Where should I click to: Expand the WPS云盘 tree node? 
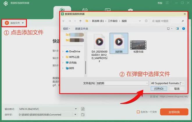tap(63, 57)
